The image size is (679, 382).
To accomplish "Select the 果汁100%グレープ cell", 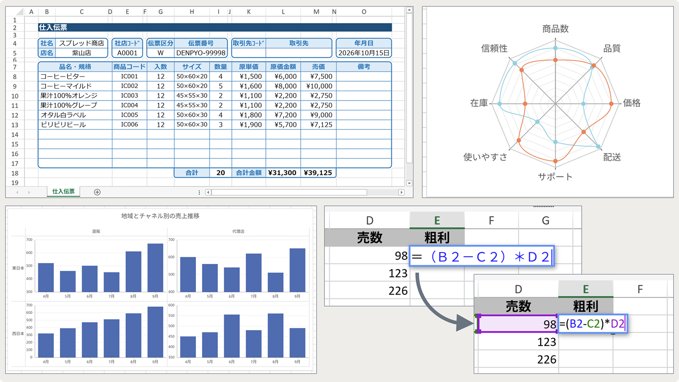I will [x=75, y=105].
